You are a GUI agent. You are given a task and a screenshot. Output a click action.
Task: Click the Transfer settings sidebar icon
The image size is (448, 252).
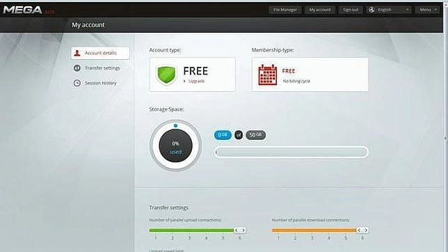[x=77, y=68]
